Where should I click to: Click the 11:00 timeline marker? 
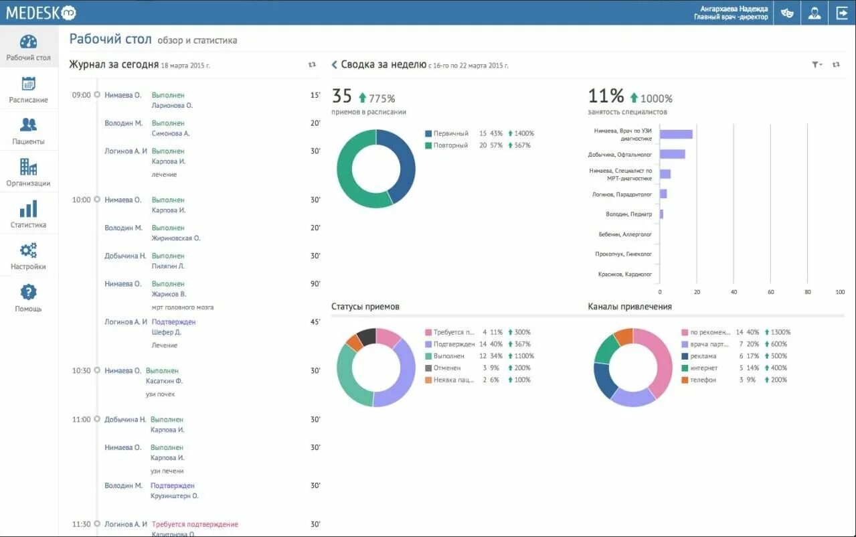tap(97, 419)
